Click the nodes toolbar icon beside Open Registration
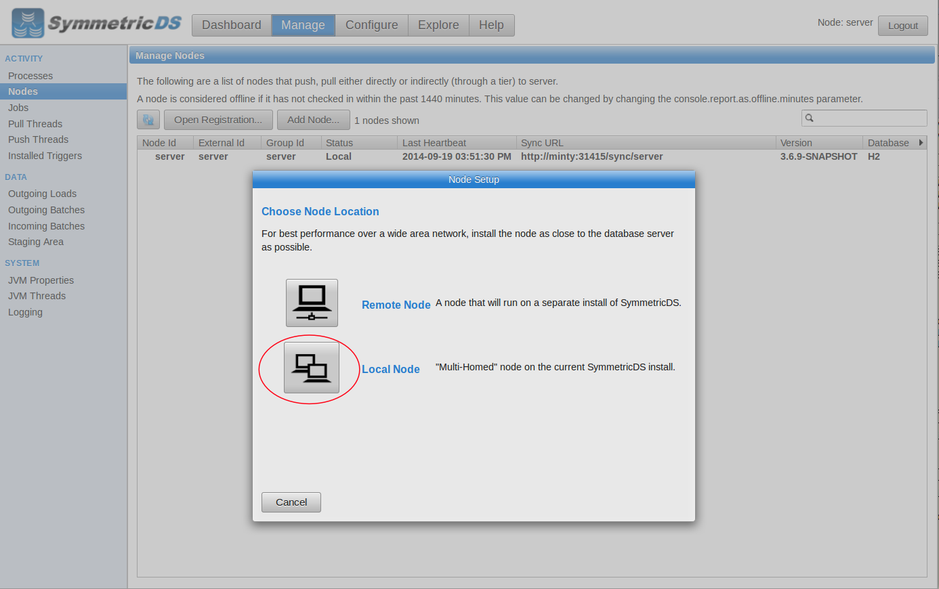 (x=148, y=120)
